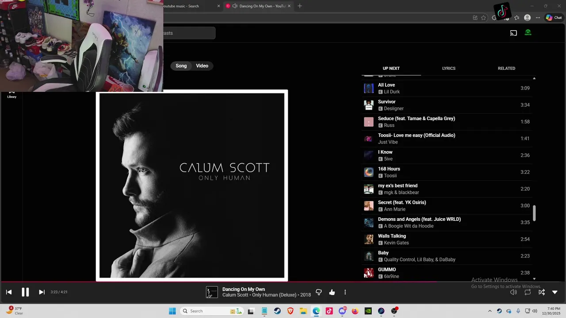Image resolution: width=566 pixels, height=318 pixels.
Task: Select I Know by 5ive
Action: pos(447,155)
